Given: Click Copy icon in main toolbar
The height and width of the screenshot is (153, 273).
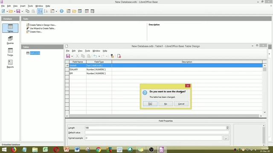Looking at the screenshot, I should [27, 11].
